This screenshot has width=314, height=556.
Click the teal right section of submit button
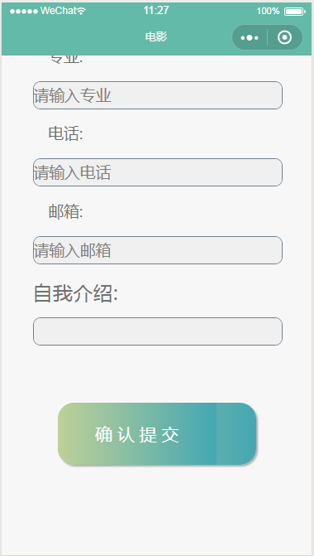[236, 433]
